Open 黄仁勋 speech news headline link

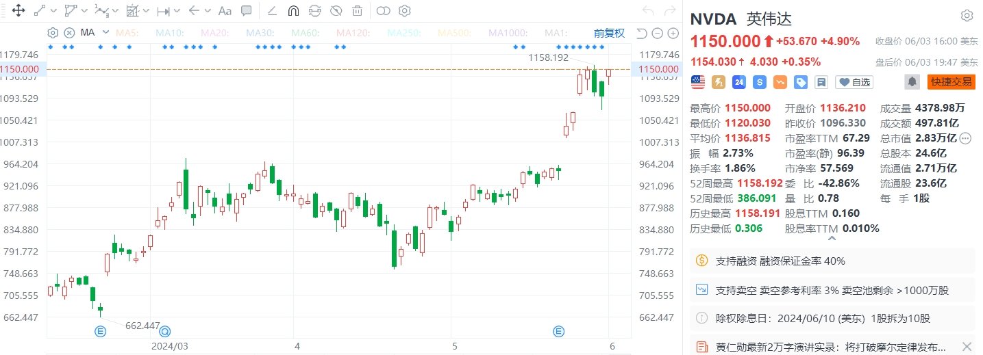click(822, 346)
